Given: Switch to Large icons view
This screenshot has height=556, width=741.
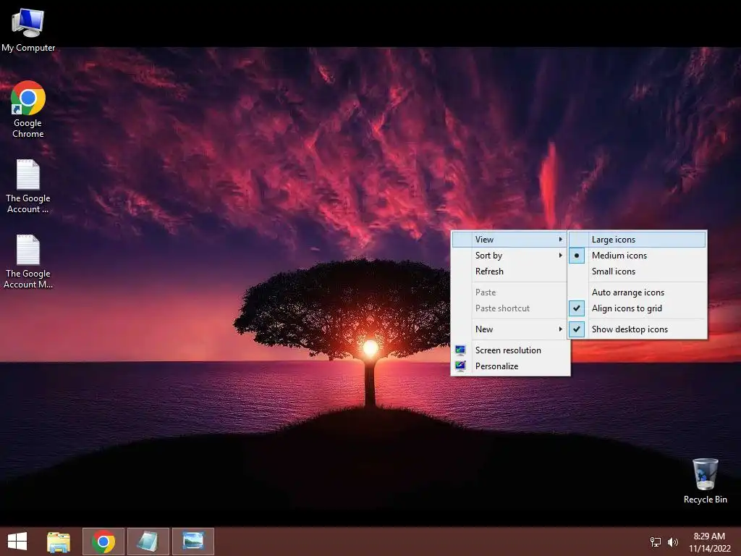Looking at the screenshot, I should click(638, 239).
